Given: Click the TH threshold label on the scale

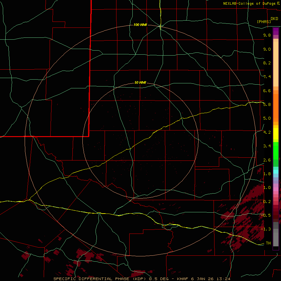Looking at the screenshot, I should (268, 243).
